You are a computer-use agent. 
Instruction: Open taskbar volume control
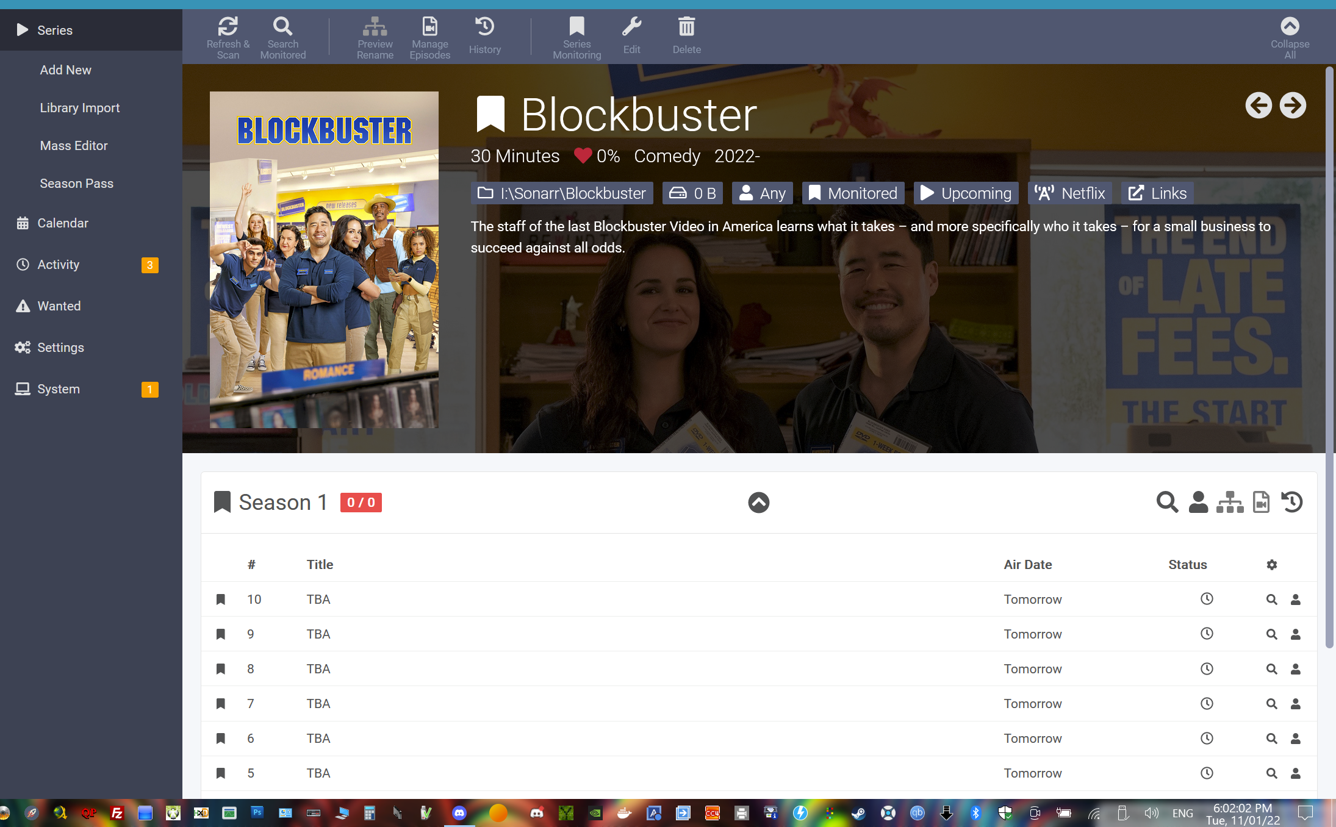[1151, 813]
